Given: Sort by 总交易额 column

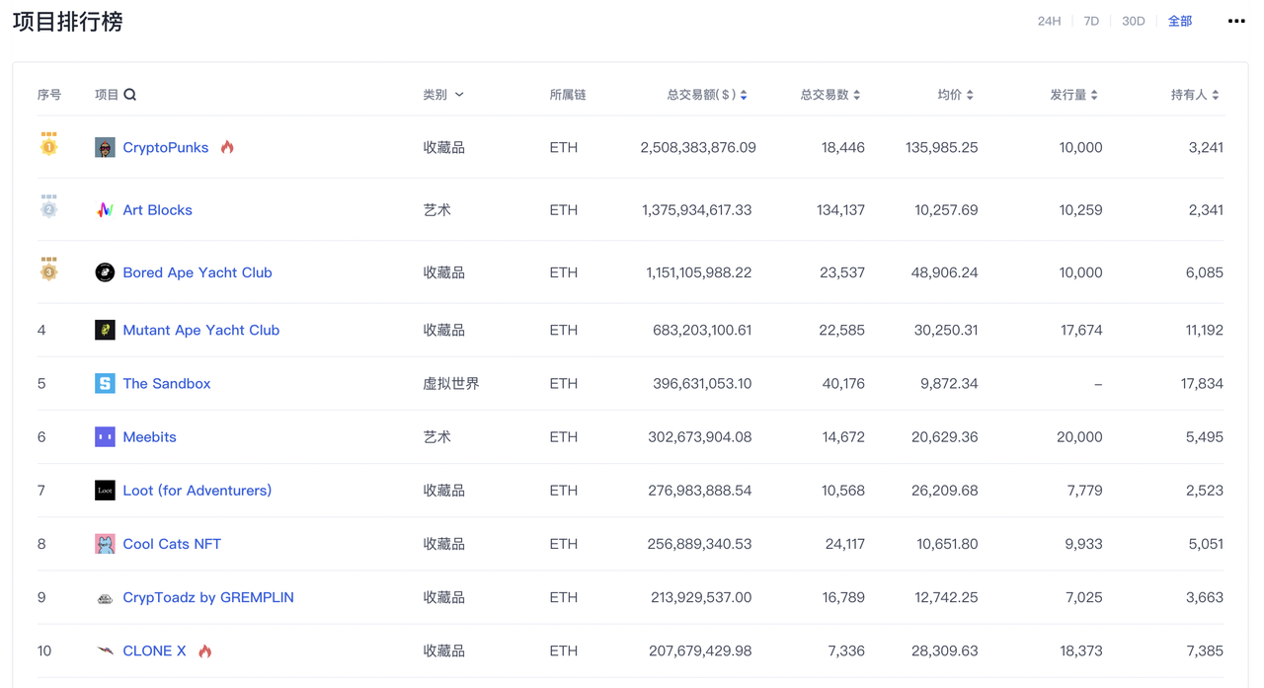Looking at the screenshot, I should pos(706,95).
